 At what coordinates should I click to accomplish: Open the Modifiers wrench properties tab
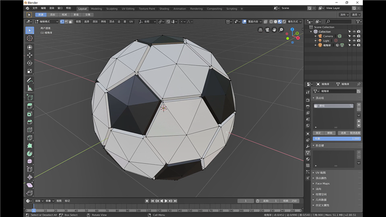(308, 147)
